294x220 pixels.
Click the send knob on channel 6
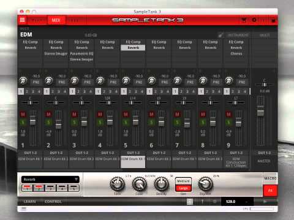click(x=152, y=81)
